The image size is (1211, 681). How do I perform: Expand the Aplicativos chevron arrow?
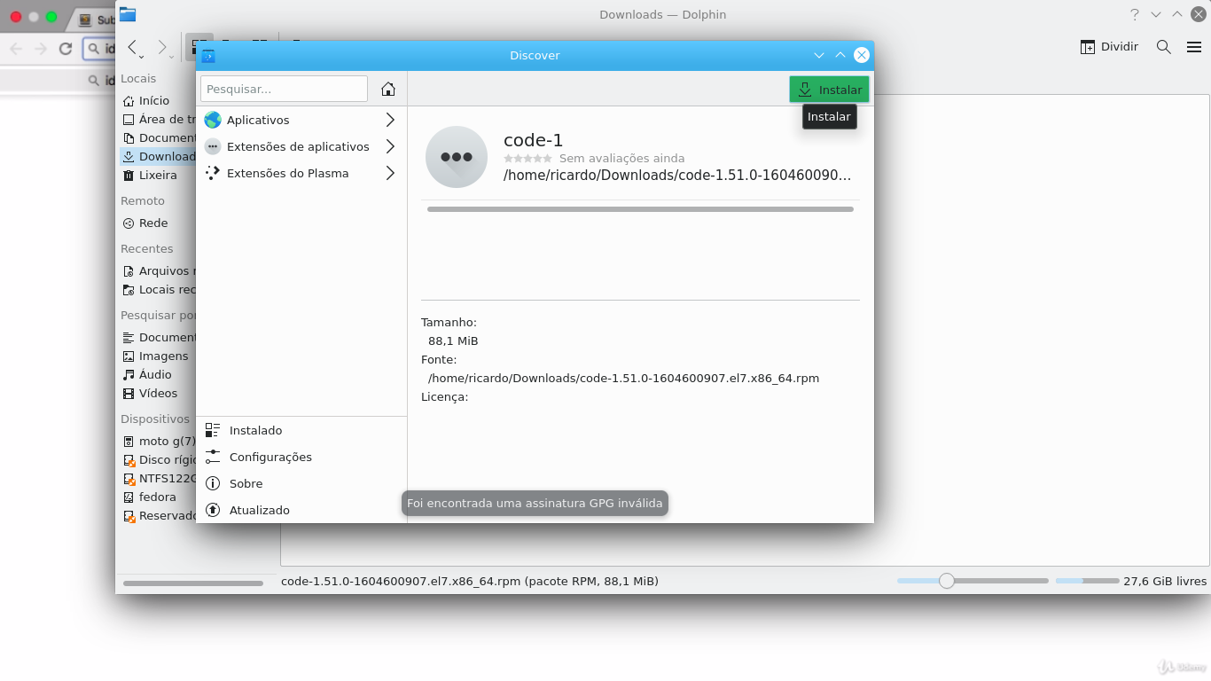tap(390, 120)
